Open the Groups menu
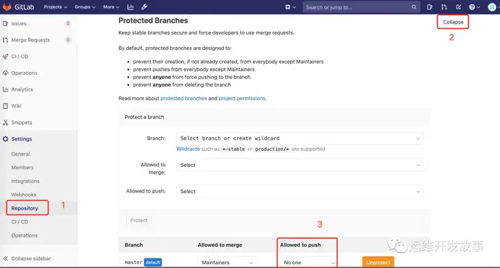This screenshot has width=500, height=268. tap(85, 7)
